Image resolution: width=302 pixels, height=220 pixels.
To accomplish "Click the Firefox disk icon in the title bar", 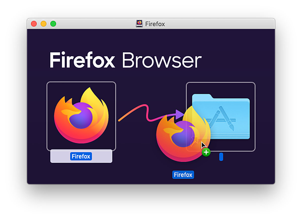I will point(139,23).
